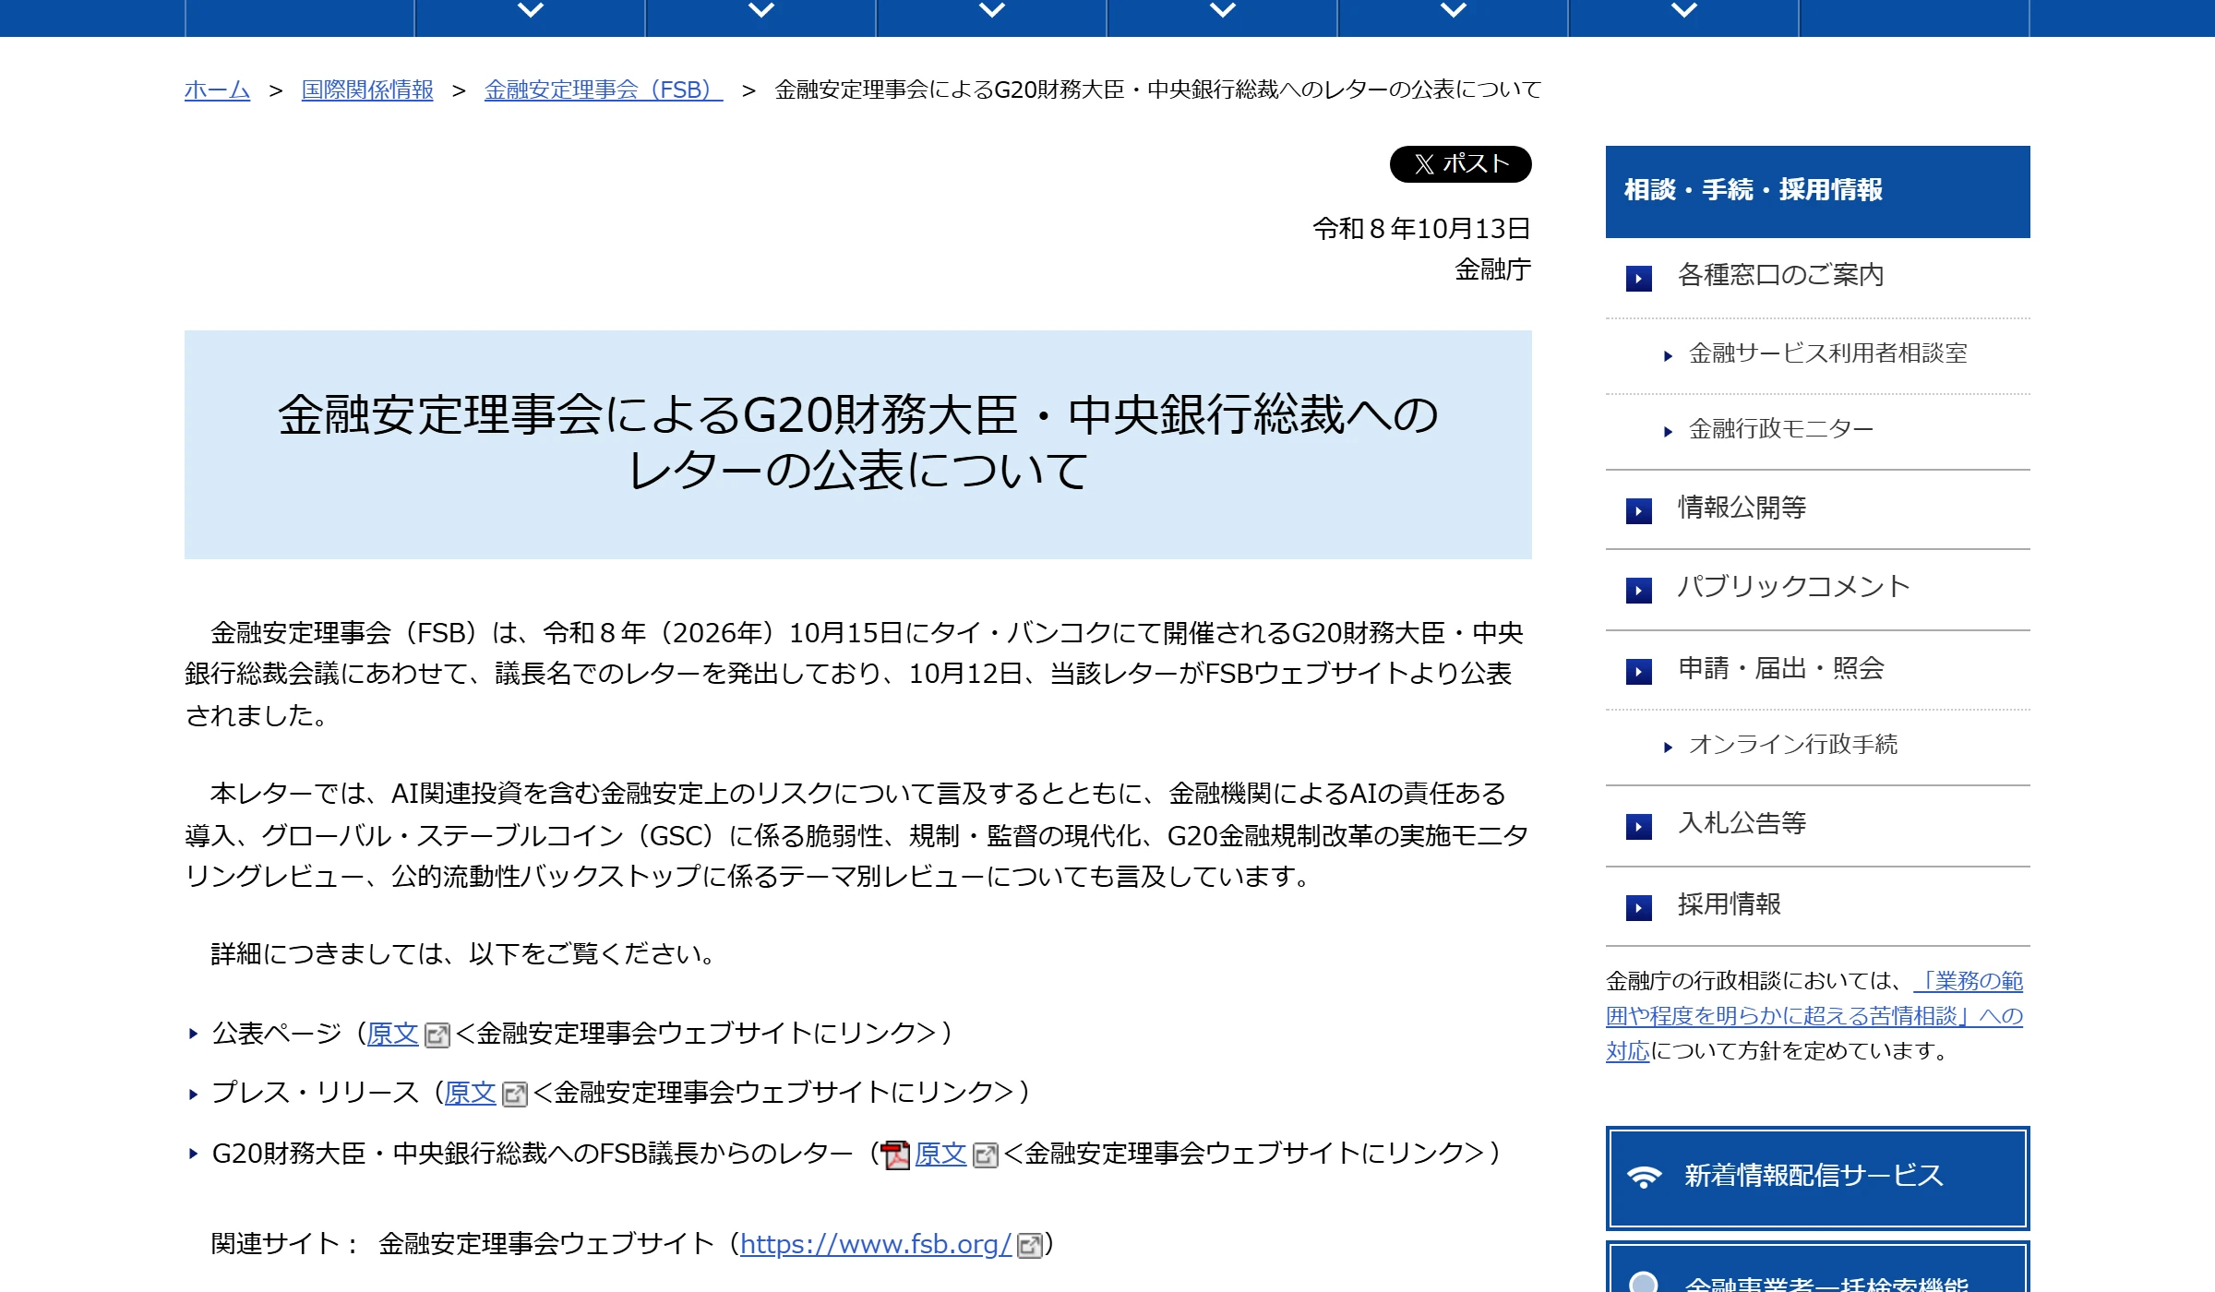This screenshot has height=1292, width=2215.
Task: Click the Wi-Fi icon on 新着情報配信サービス banner
Action: pyautogui.click(x=1644, y=1177)
